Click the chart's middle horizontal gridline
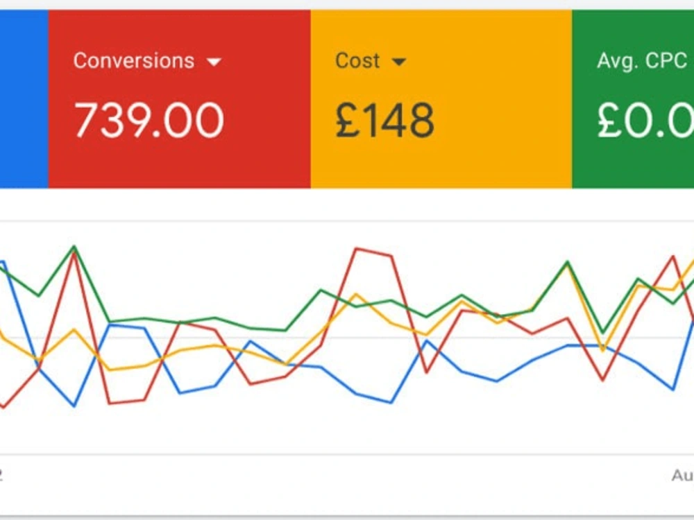Screen dimensions: 694x520 (x=347, y=338)
